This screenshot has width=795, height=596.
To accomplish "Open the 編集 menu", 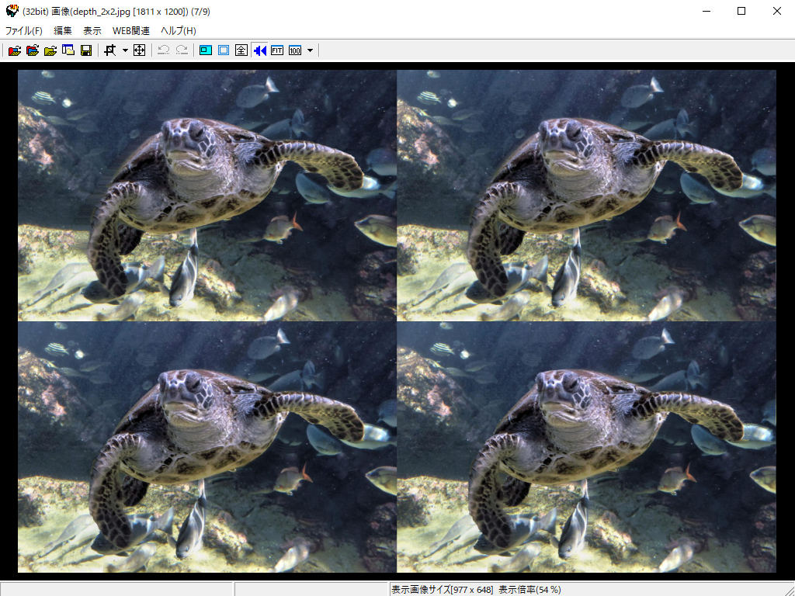I will point(63,31).
